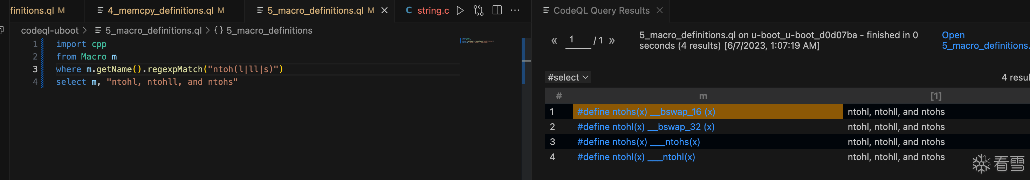
Task: Click the code minimap preview
Action: click(x=478, y=41)
